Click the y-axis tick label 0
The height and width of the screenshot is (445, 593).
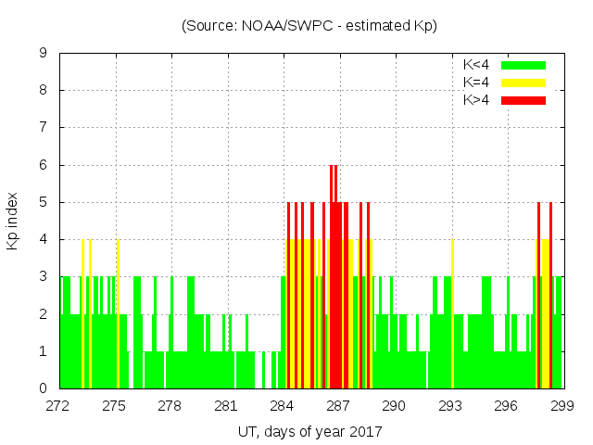(44, 388)
